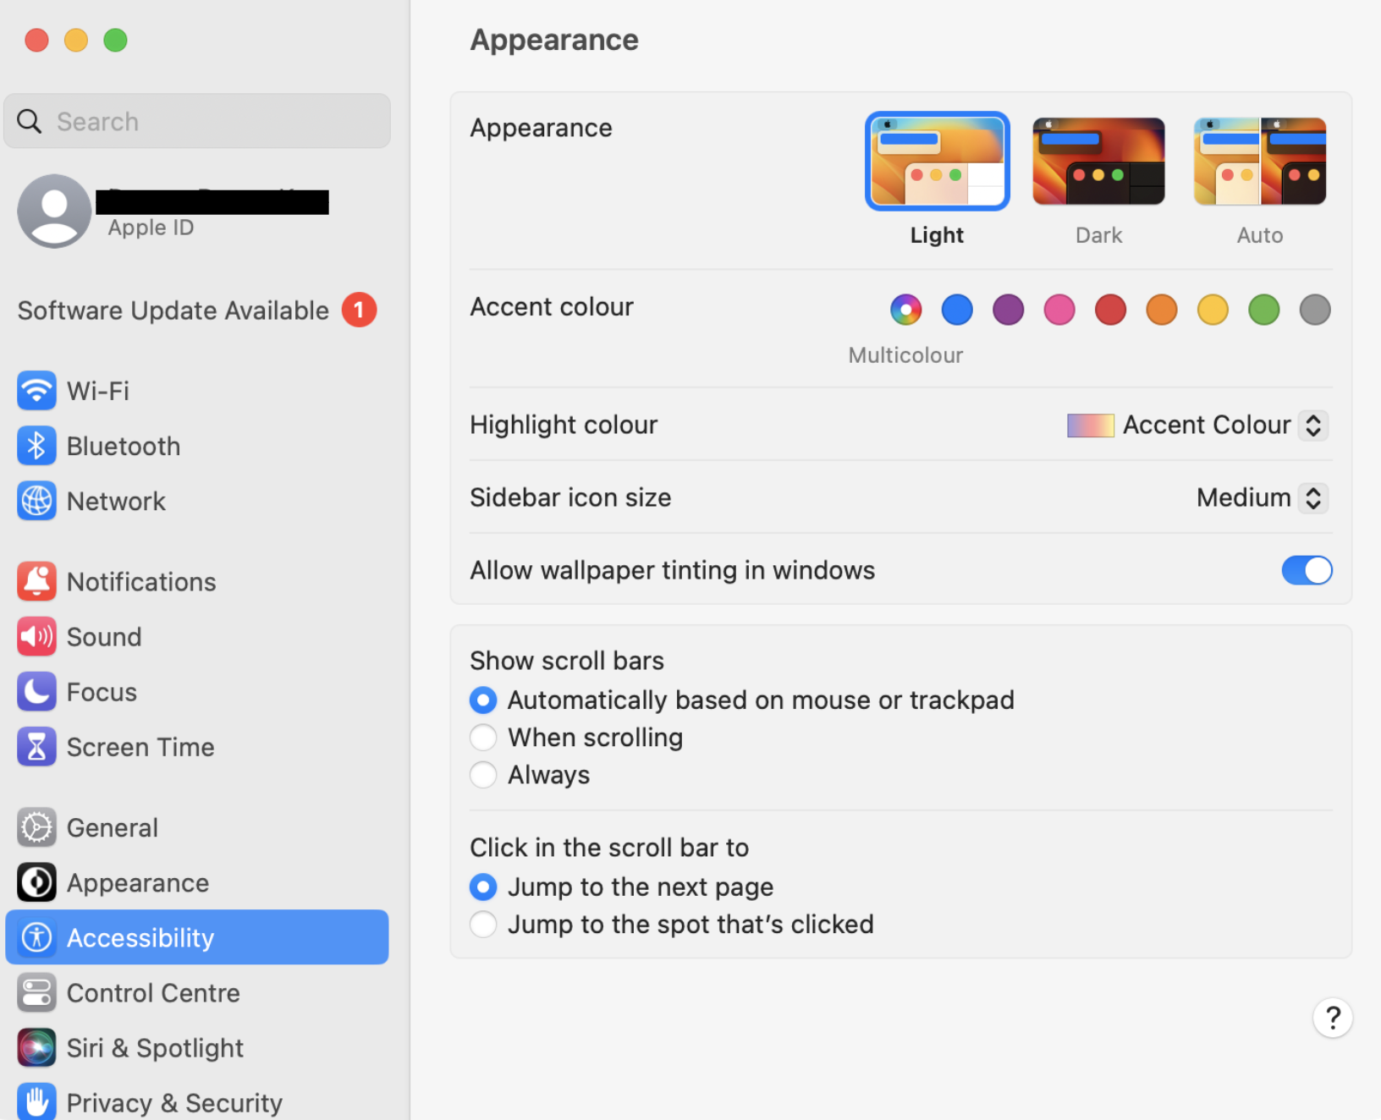Open Network settings label

pyautogui.click(x=116, y=501)
